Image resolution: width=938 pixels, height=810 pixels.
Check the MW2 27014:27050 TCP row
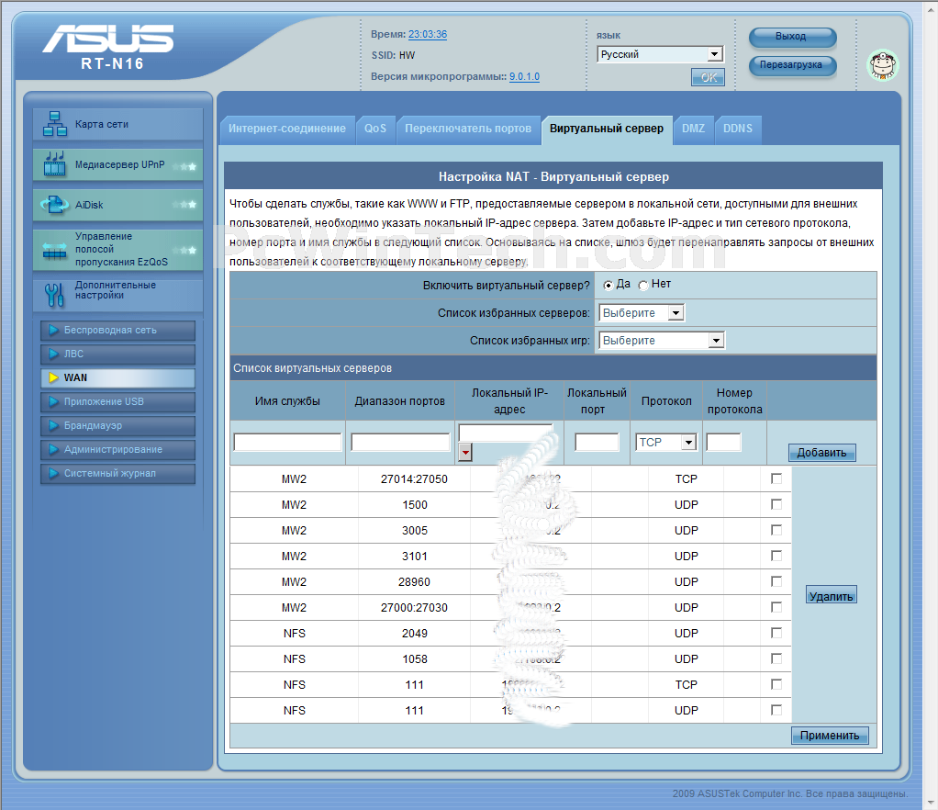776,478
